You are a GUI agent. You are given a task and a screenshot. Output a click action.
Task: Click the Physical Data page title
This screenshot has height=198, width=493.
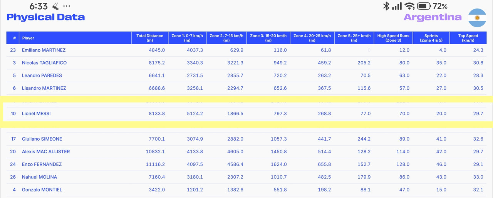pos(46,17)
